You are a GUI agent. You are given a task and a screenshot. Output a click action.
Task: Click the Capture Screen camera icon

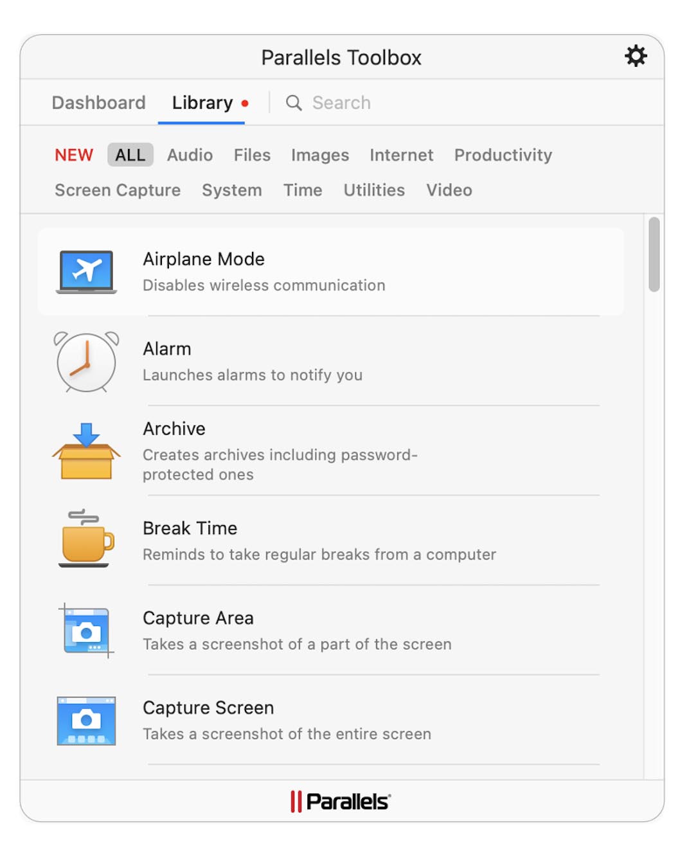(x=86, y=721)
